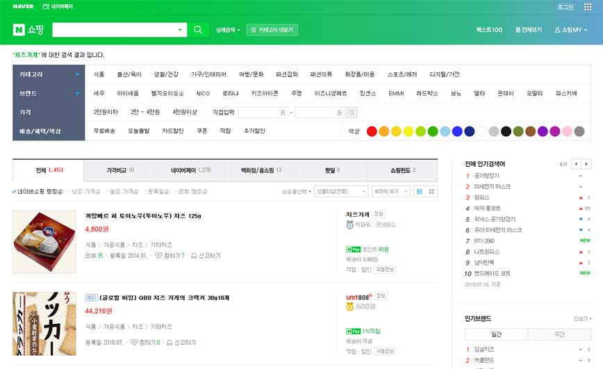Click 구매정보 button on Camembert item
The height and width of the screenshot is (369, 603).
click(x=385, y=270)
